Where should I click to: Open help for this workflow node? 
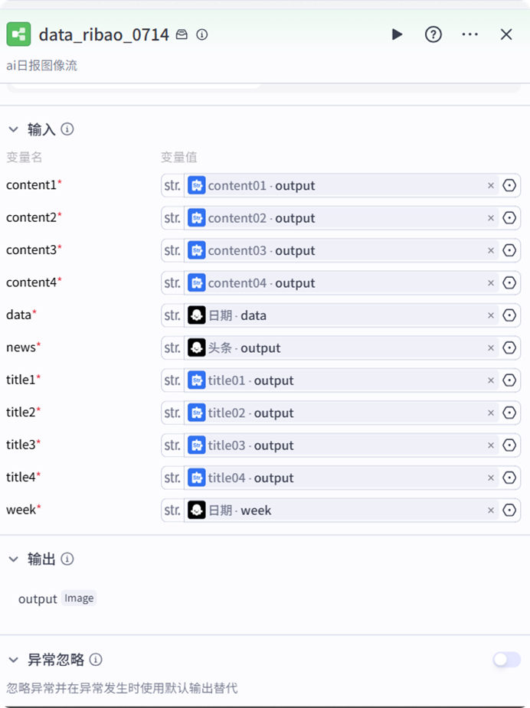(433, 34)
